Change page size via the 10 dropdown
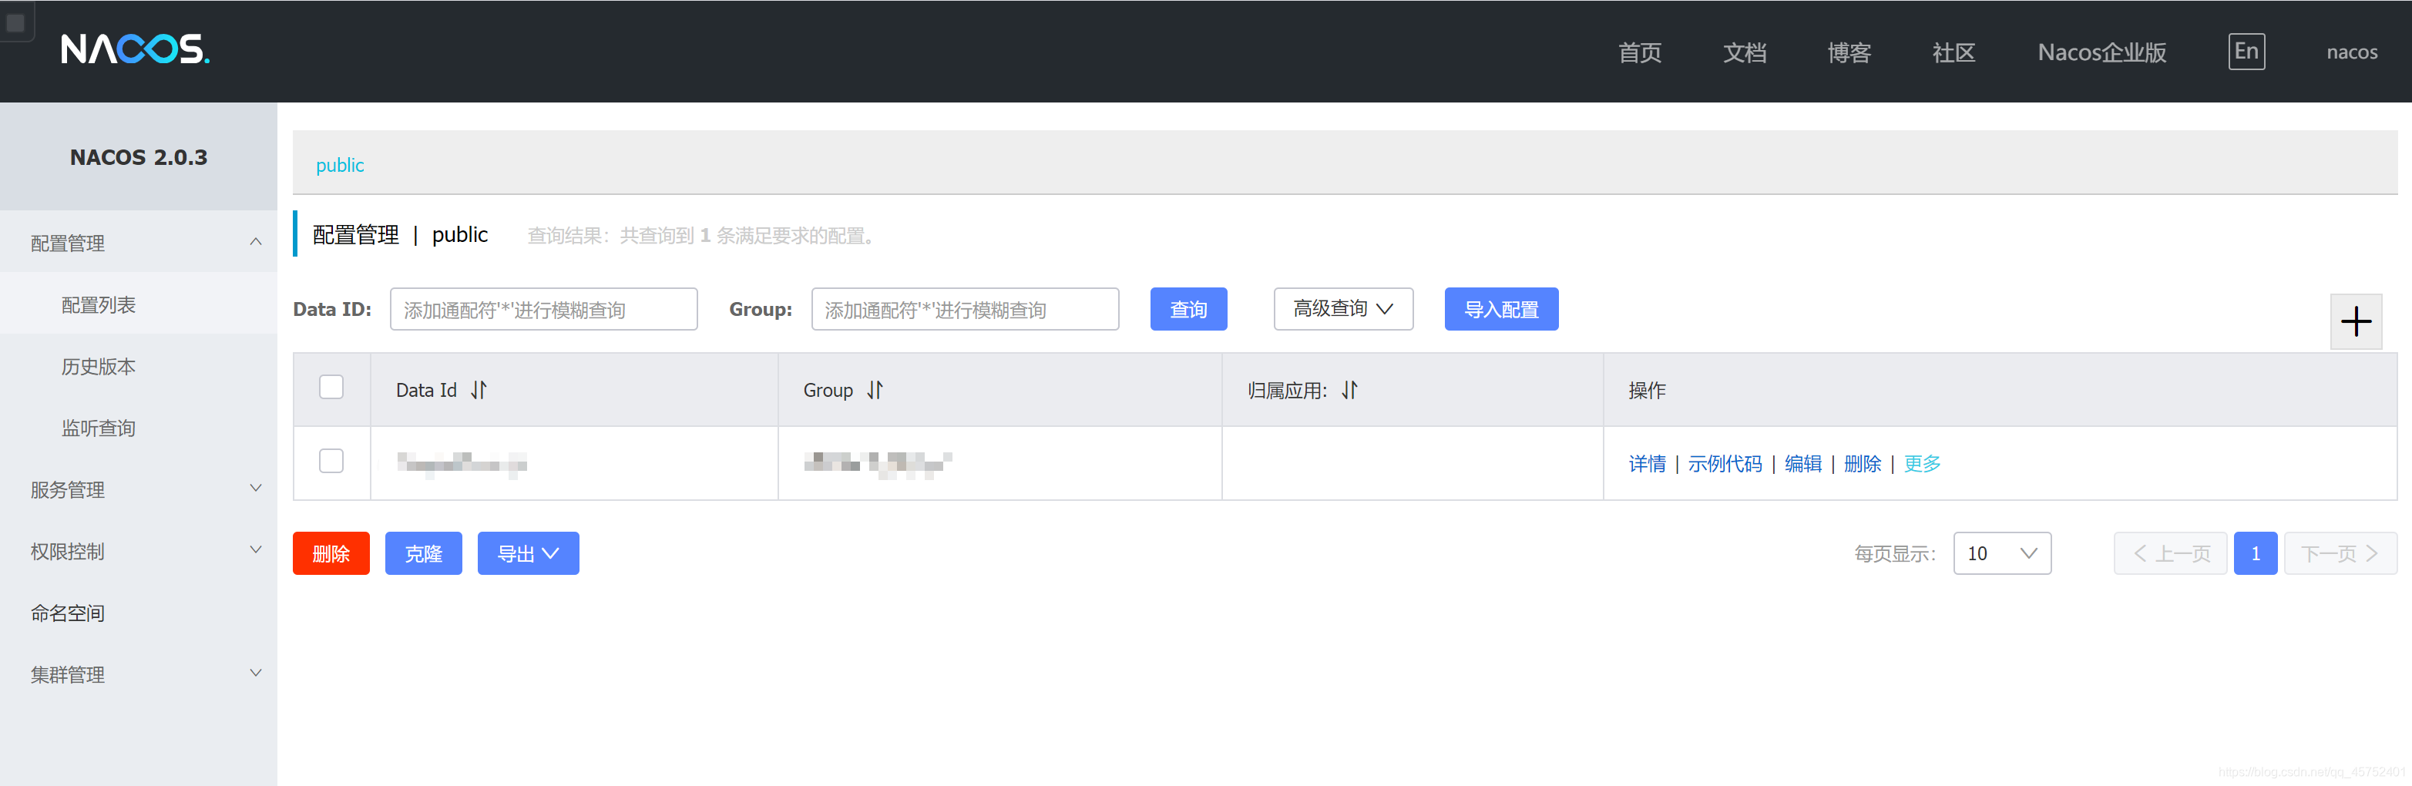The image size is (2412, 786). click(2002, 553)
